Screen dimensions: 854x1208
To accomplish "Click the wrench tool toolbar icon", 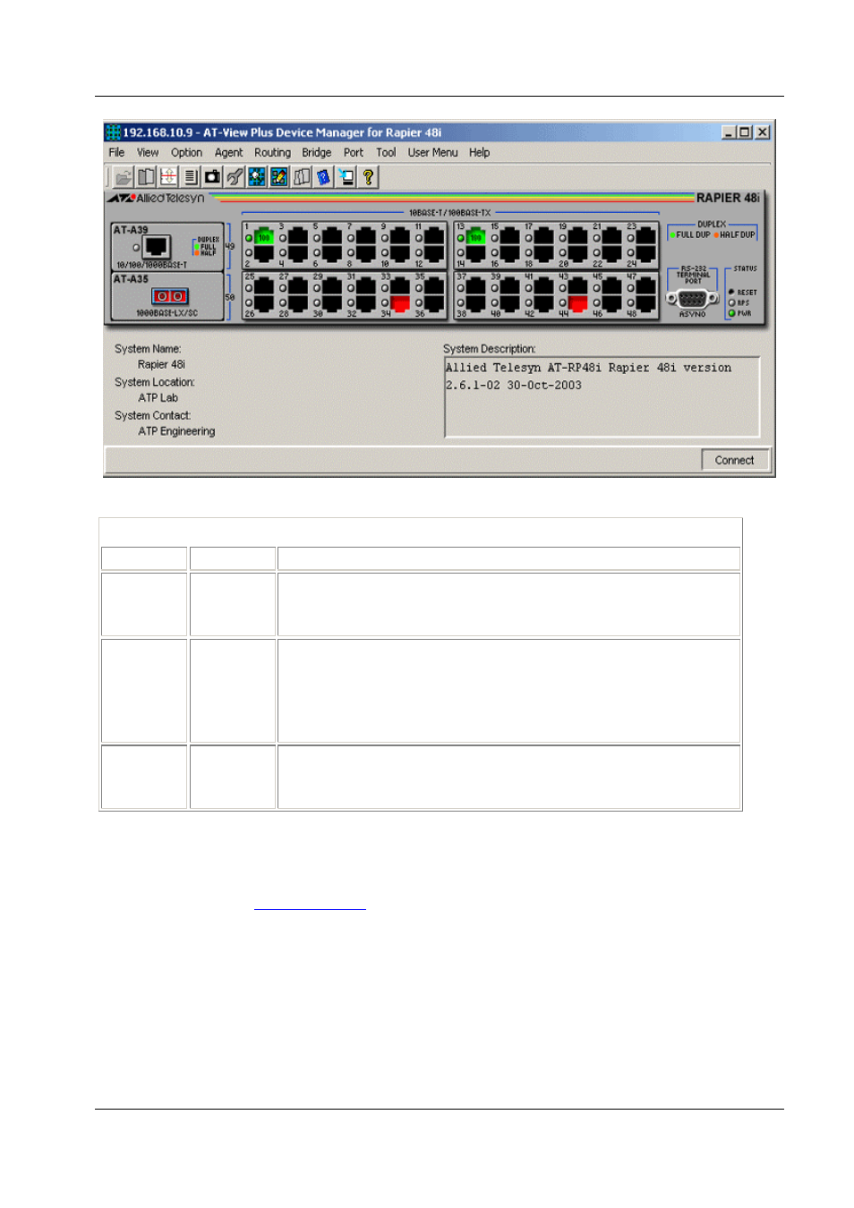I will [x=235, y=177].
